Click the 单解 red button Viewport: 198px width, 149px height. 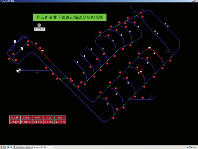pos(38,118)
